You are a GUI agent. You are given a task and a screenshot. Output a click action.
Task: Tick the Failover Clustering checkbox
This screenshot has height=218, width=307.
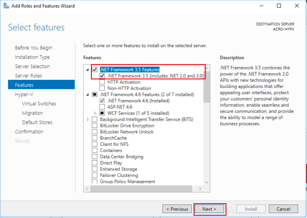[x=95, y=175]
